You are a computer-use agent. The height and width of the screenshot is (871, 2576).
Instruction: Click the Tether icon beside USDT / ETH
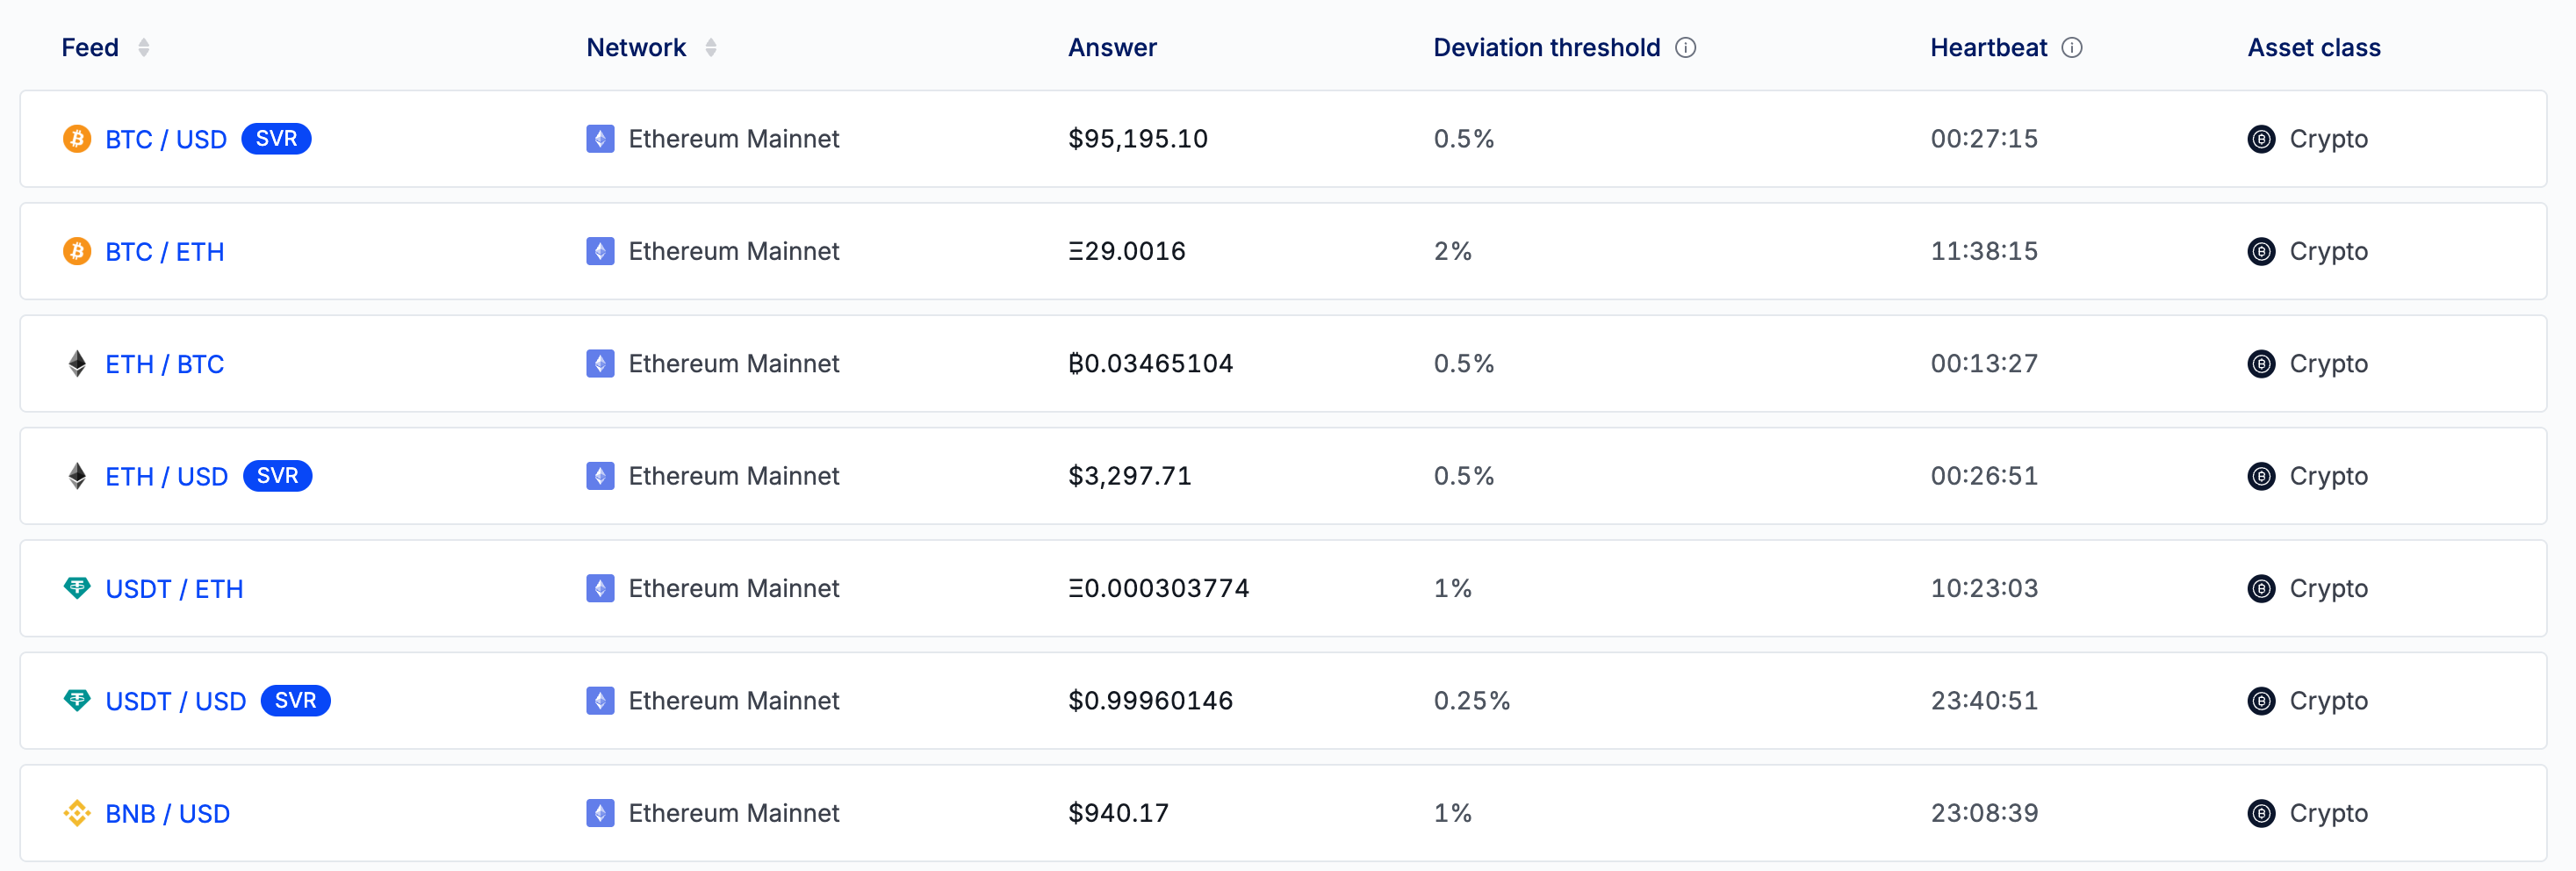(77, 588)
